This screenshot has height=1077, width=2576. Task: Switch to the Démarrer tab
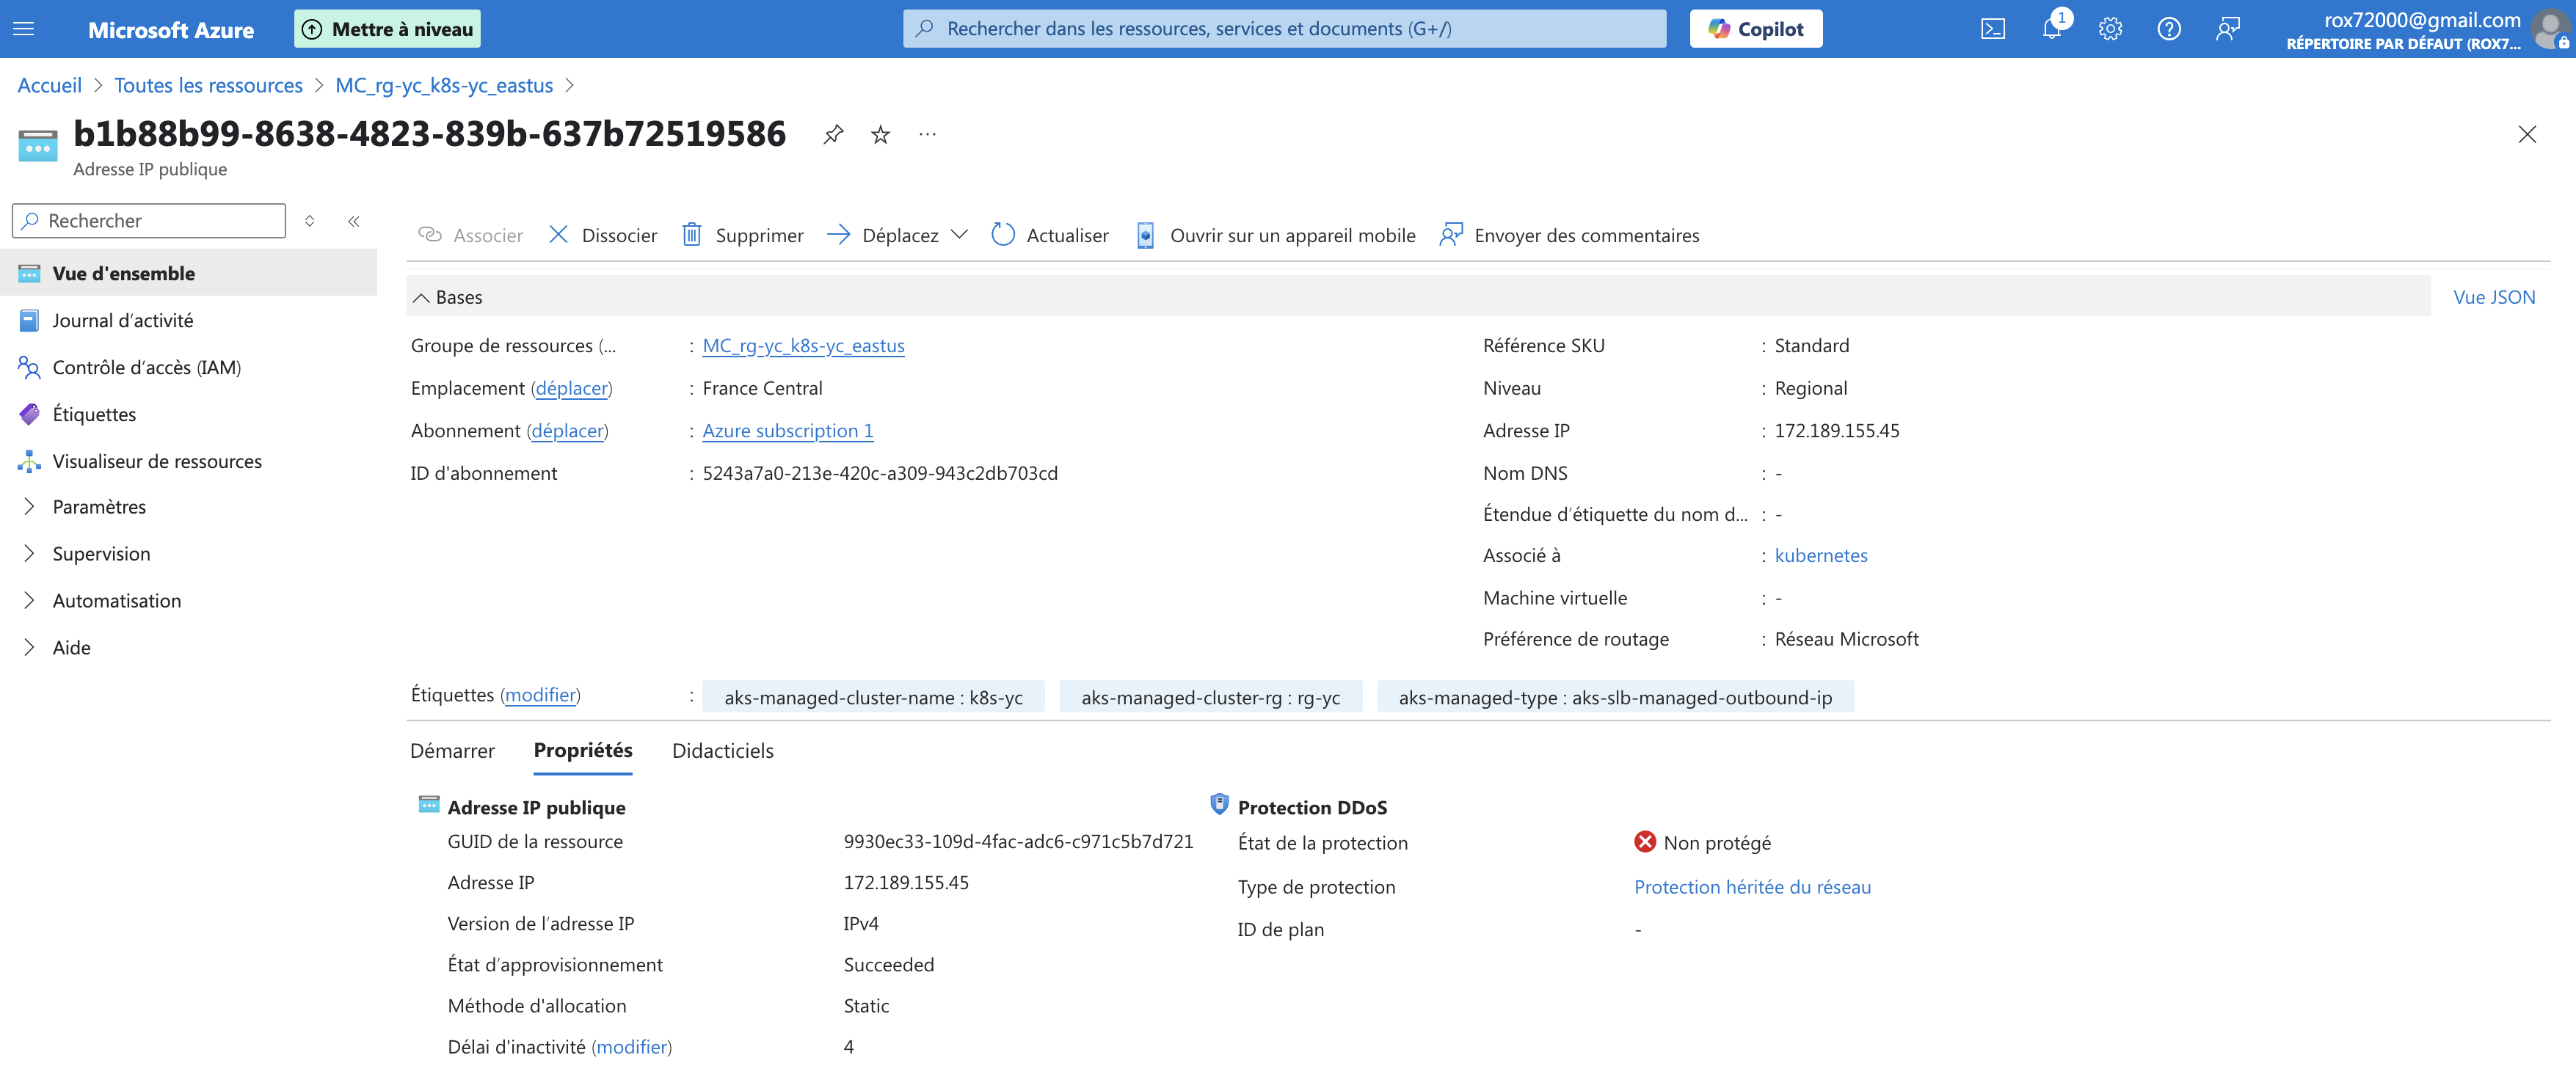click(x=452, y=751)
